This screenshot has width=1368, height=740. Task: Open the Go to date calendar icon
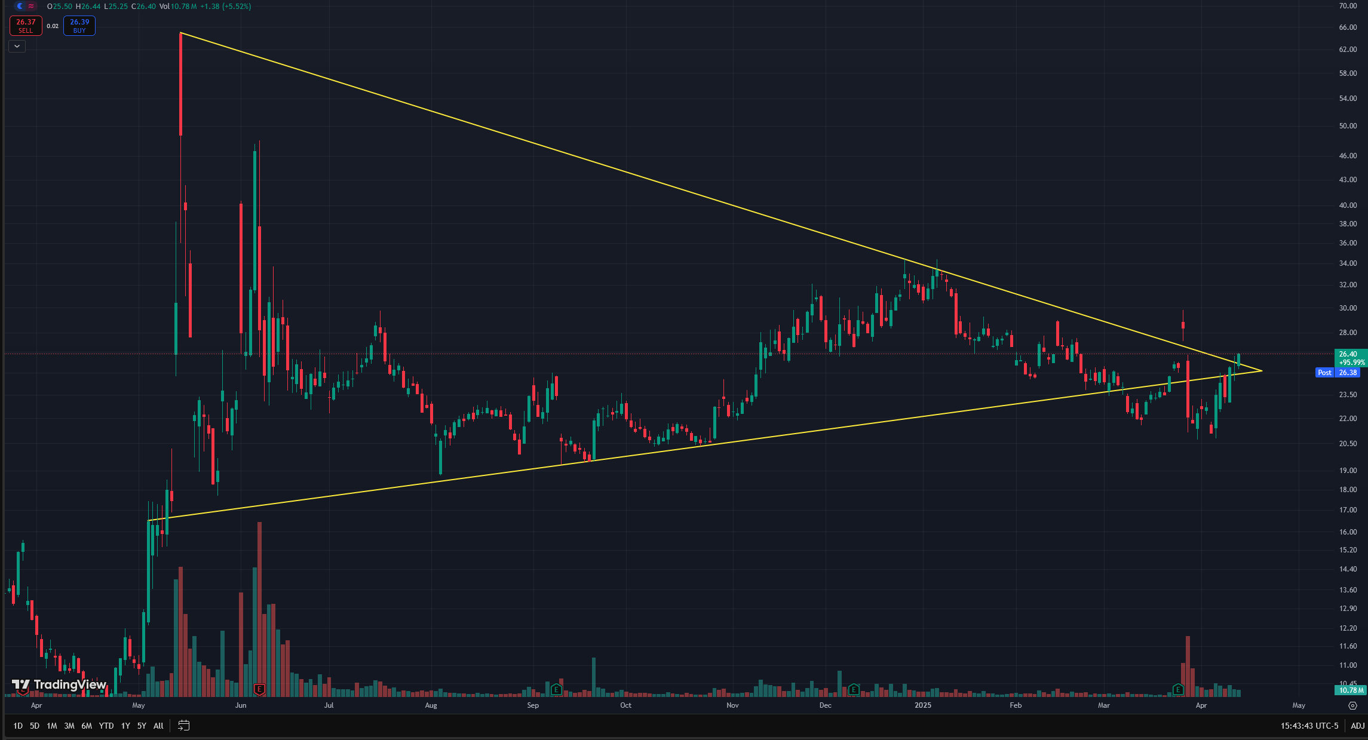pos(184,726)
